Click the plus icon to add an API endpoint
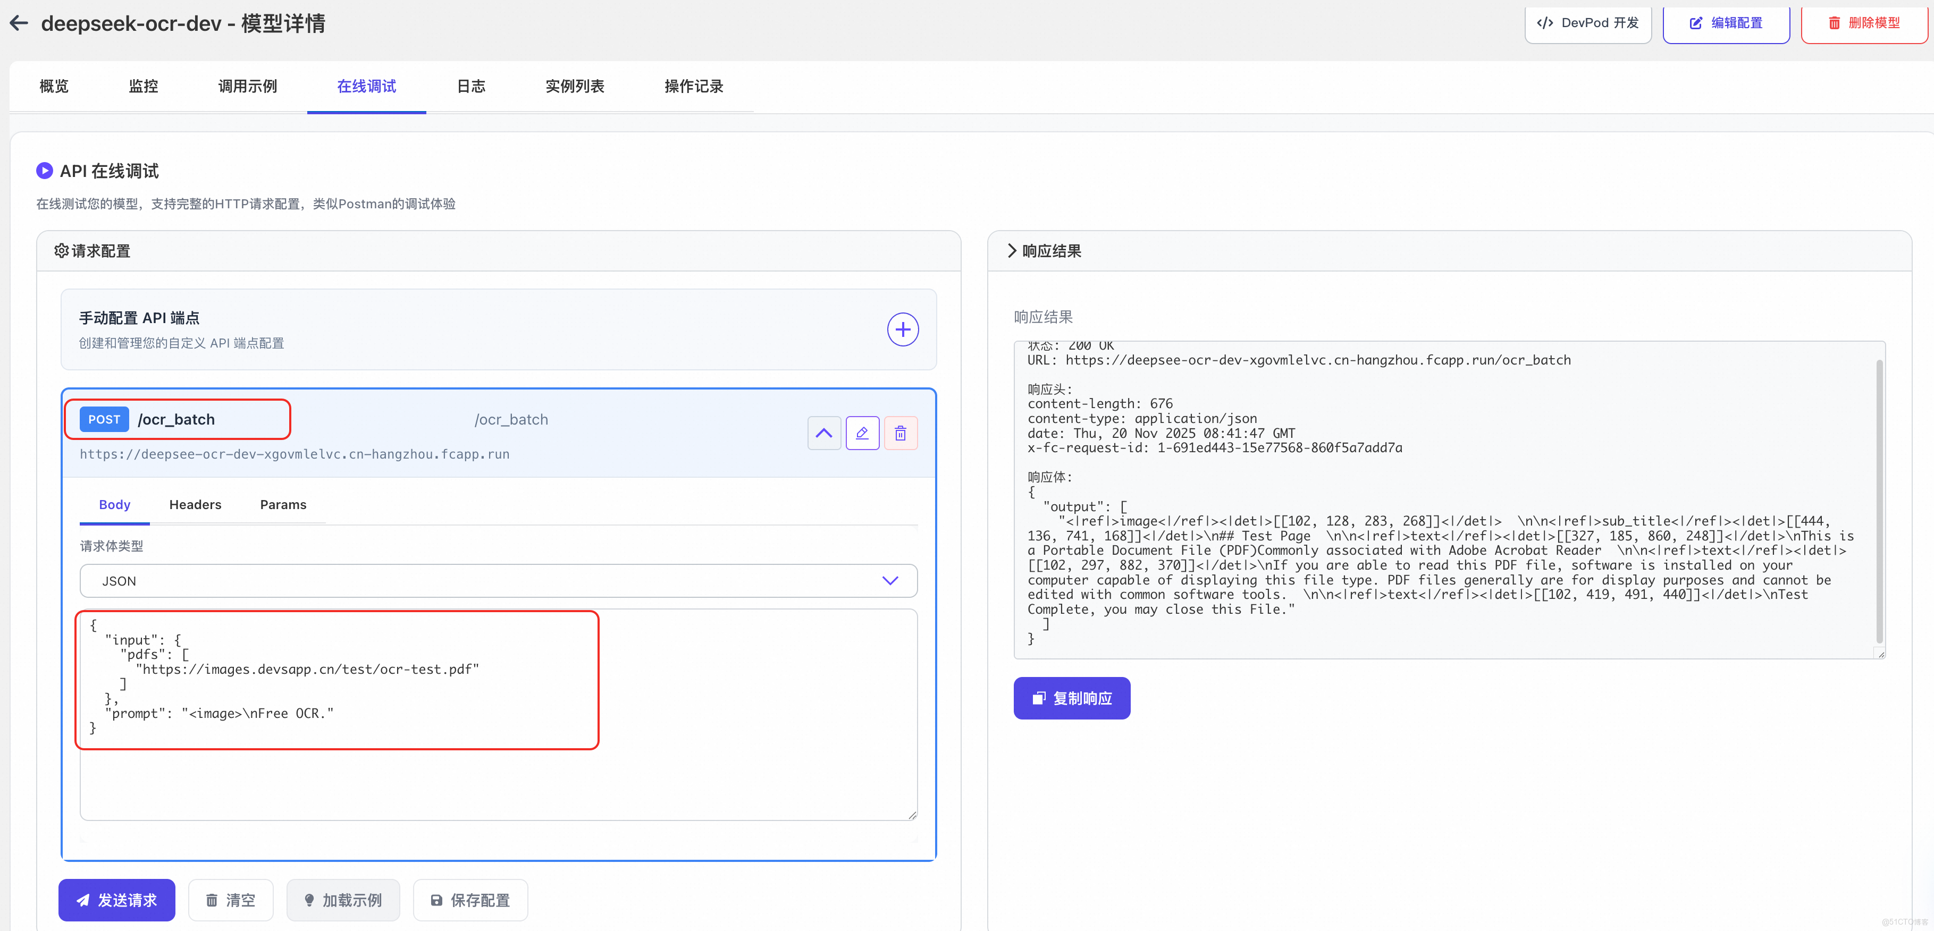The image size is (1934, 931). coord(903,329)
